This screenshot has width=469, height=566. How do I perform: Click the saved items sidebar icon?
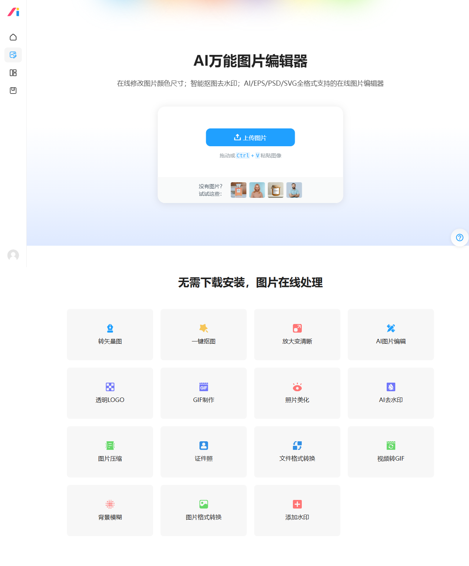(13, 91)
